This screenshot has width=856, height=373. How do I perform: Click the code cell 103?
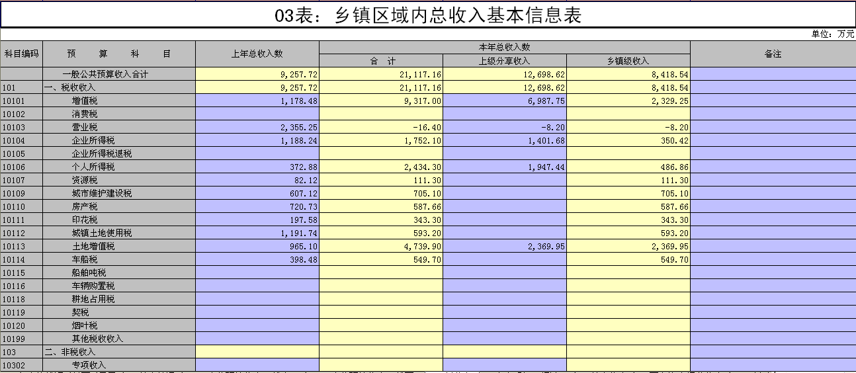(22, 352)
